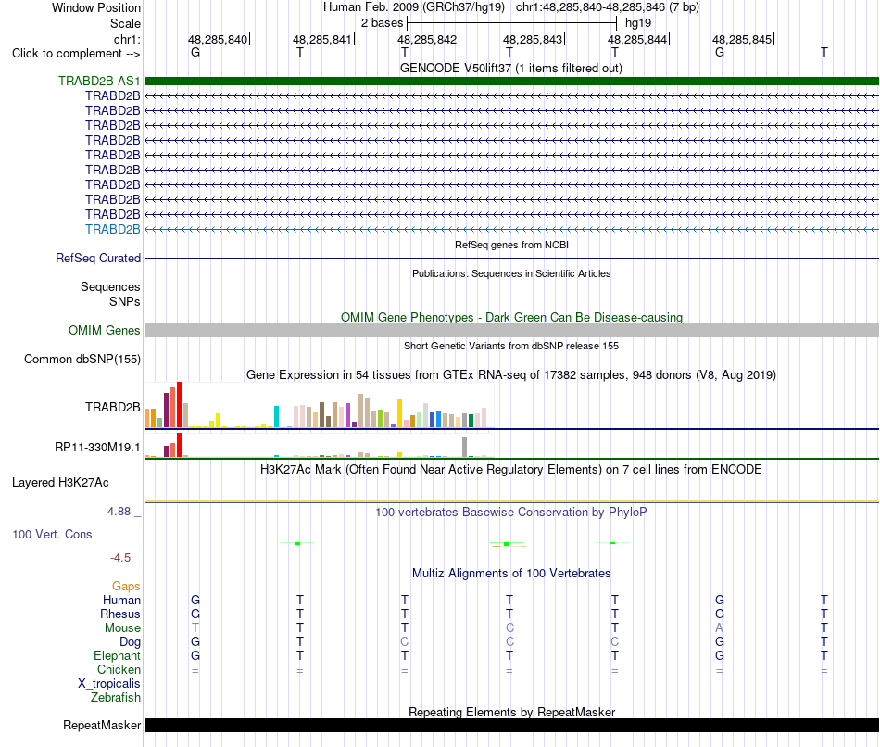Click the 'Human' alignment row label
Viewport: 880px width, 747px height.
tap(121, 601)
